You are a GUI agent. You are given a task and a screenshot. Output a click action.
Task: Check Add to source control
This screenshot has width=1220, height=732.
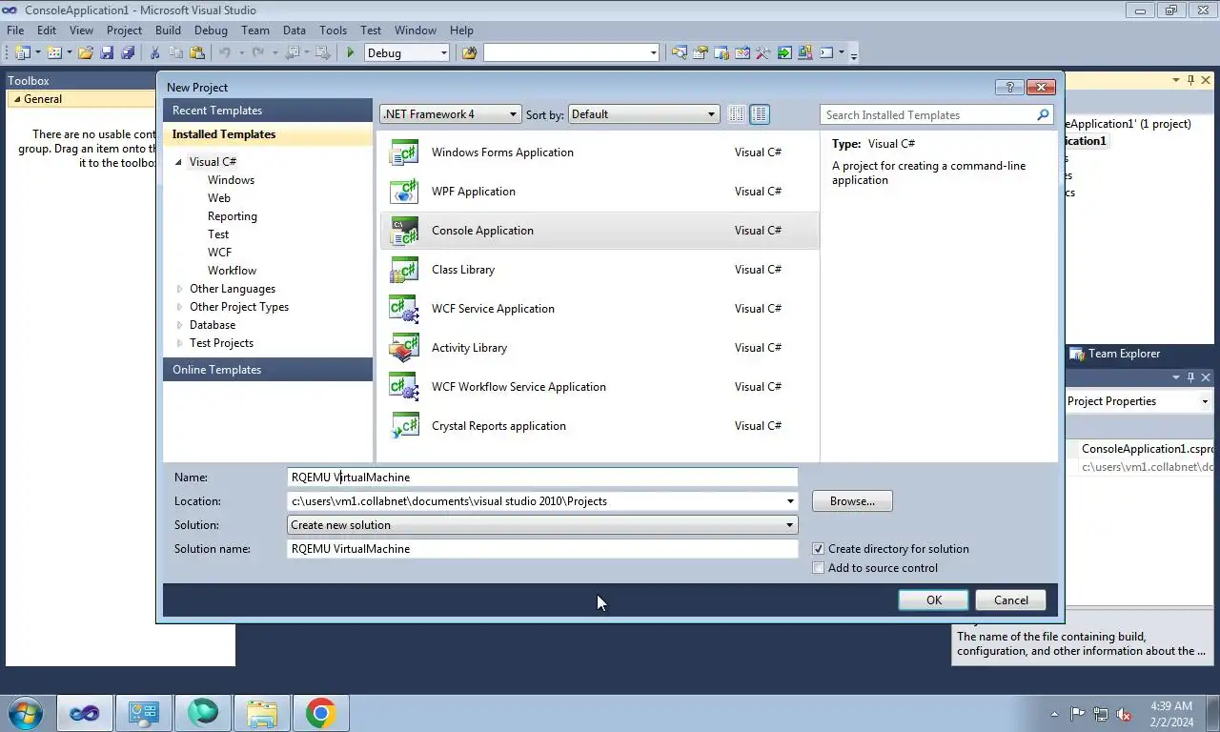point(818,568)
